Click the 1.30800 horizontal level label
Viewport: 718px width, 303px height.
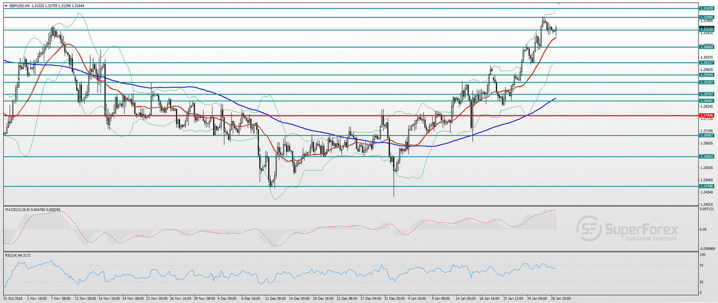706,48
